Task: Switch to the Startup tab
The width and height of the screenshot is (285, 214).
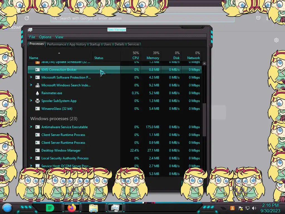Action: [x=95, y=44]
